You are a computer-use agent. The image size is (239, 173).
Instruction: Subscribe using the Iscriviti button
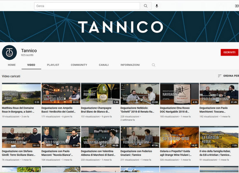230,52
